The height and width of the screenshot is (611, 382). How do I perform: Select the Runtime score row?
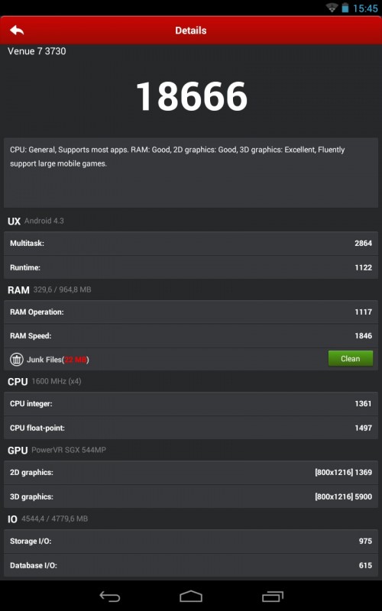coord(191,267)
